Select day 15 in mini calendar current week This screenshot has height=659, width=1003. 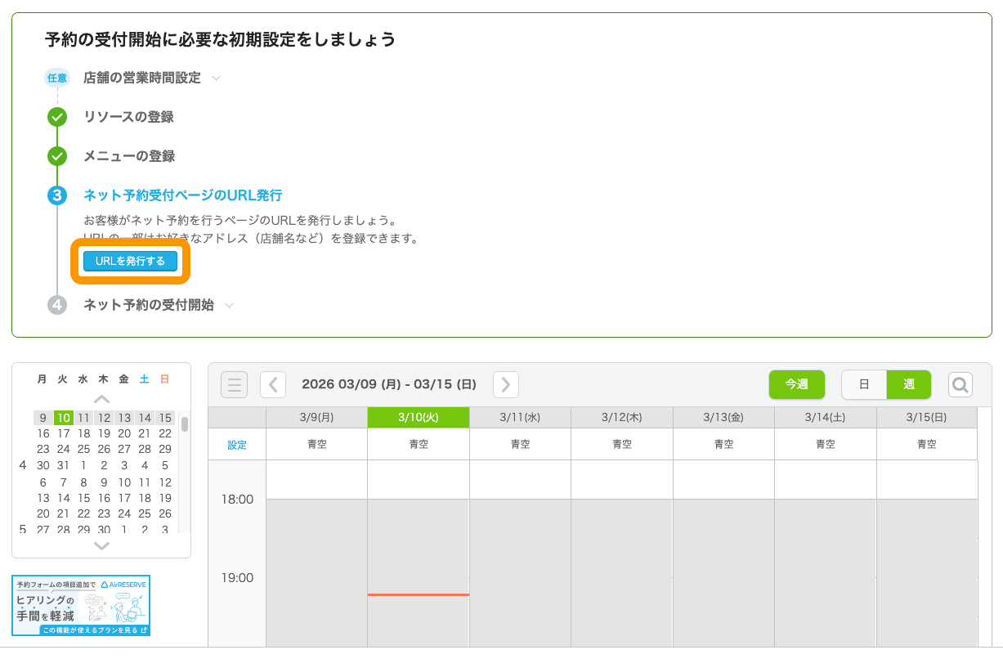tap(165, 418)
